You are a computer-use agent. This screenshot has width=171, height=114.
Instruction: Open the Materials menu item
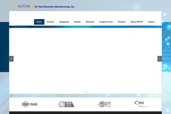click(x=90, y=22)
